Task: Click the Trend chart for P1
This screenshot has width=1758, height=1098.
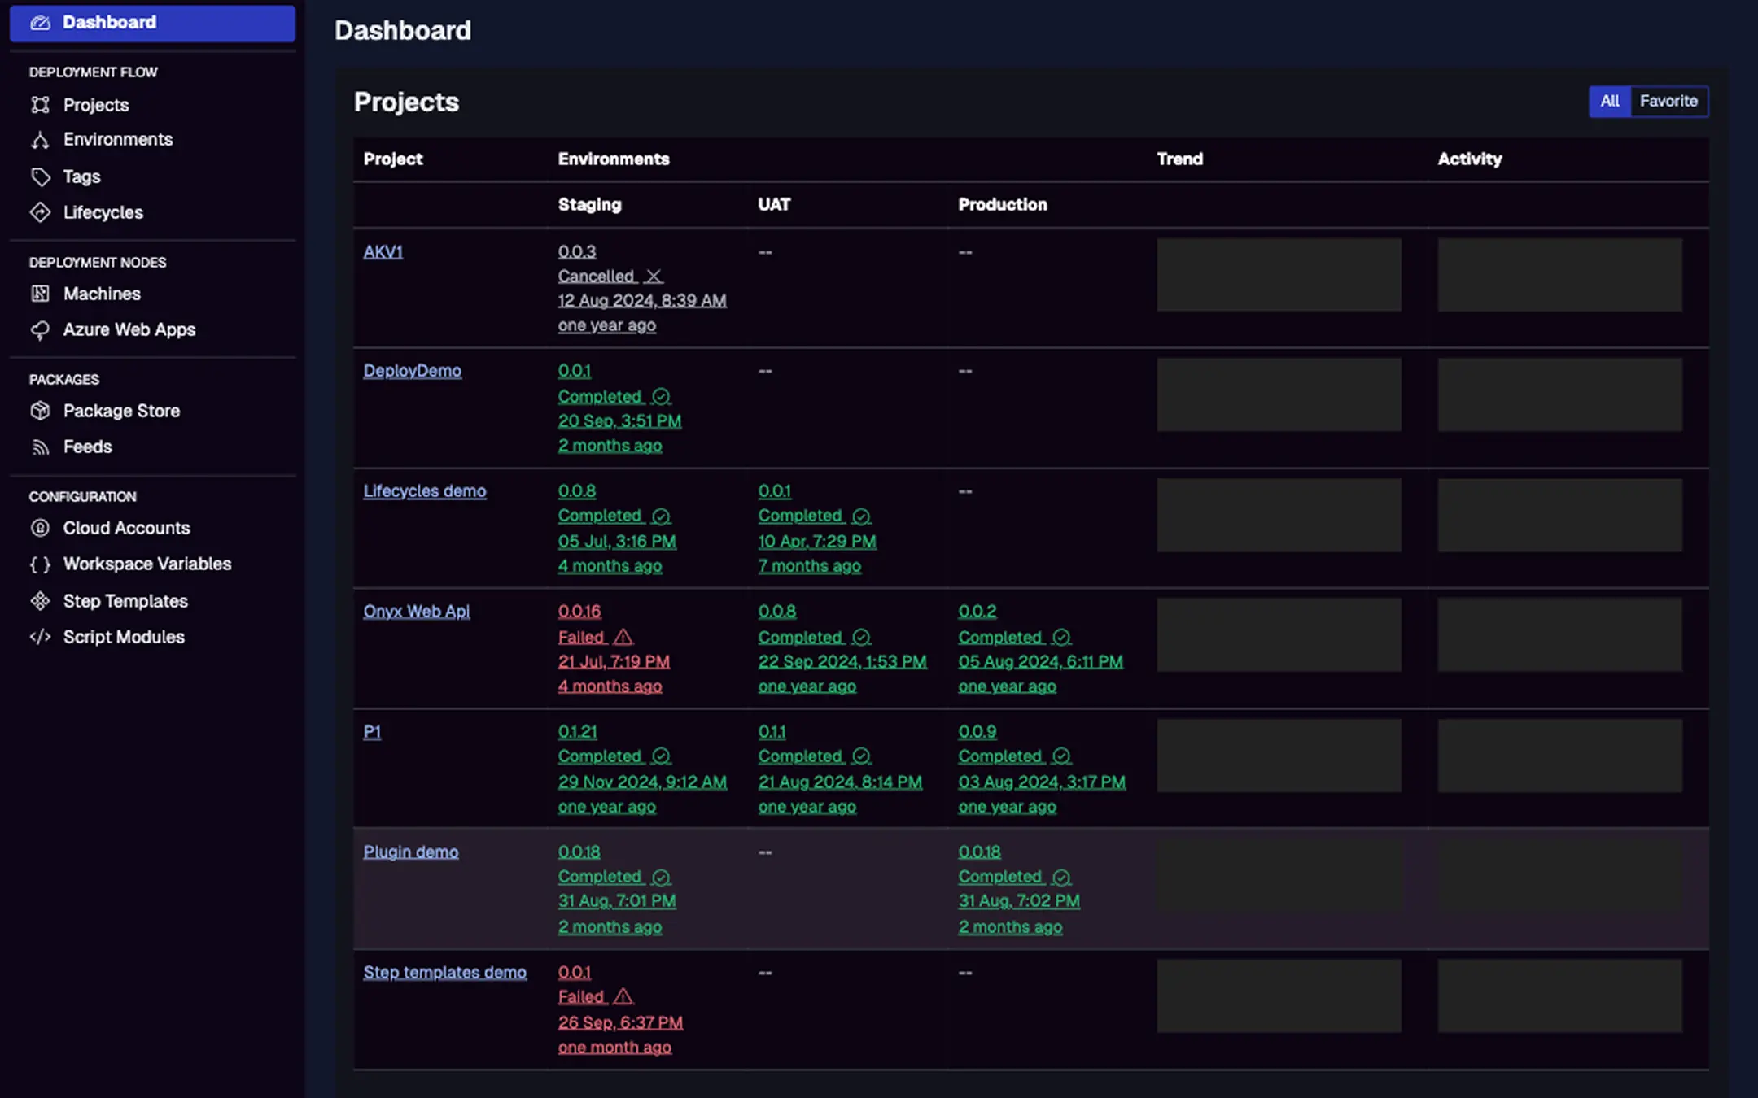Action: pos(1279,756)
